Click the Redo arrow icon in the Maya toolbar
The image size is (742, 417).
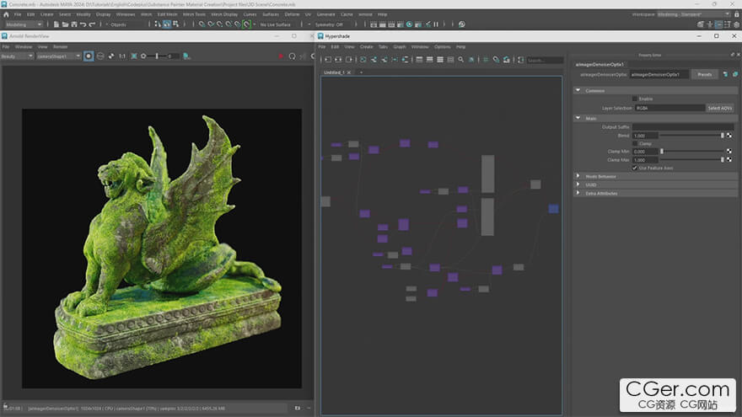(92, 24)
